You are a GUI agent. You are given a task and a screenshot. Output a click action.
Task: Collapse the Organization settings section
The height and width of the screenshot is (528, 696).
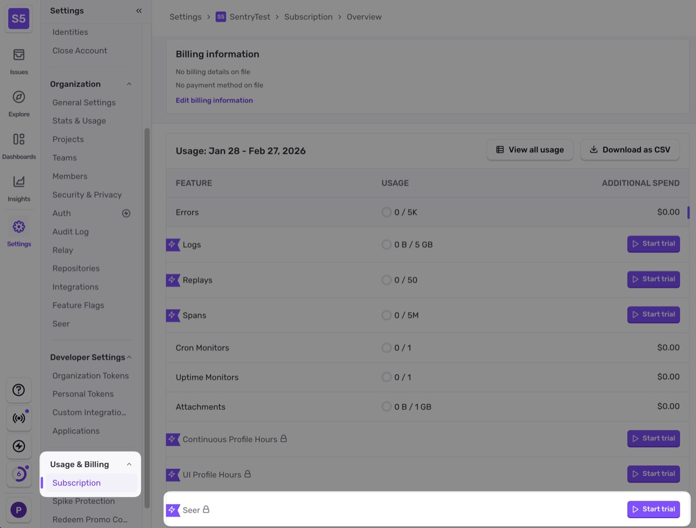point(129,84)
